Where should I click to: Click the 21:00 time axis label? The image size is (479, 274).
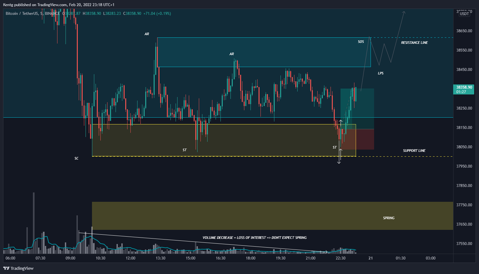[x=311, y=258]
